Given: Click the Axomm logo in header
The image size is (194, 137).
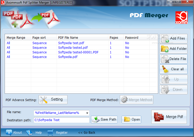Looking at the screenshot, I should pos(181,18).
